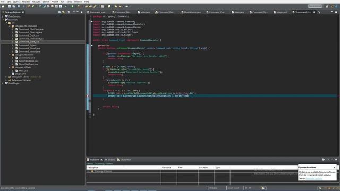The height and width of the screenshot is (191, 340).
Task: Collapse the src folder node
Action: pyautogui.click(x=6, y=23)
